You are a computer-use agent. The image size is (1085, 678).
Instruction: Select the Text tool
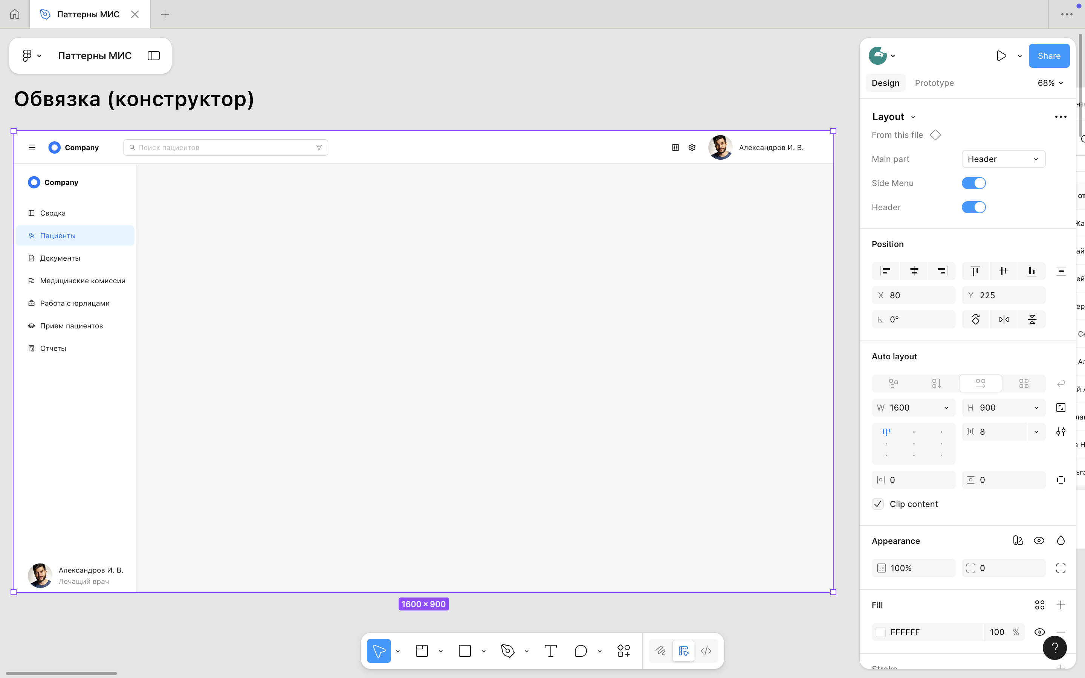(x=550, y=651)
